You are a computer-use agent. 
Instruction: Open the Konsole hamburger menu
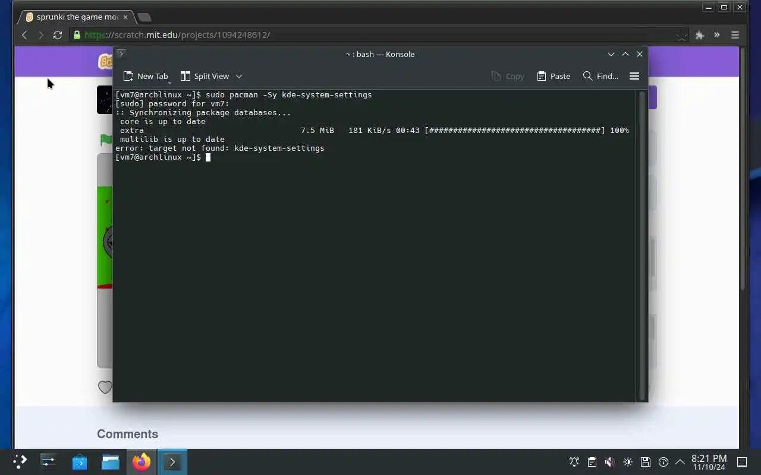[x=634, y=76]
